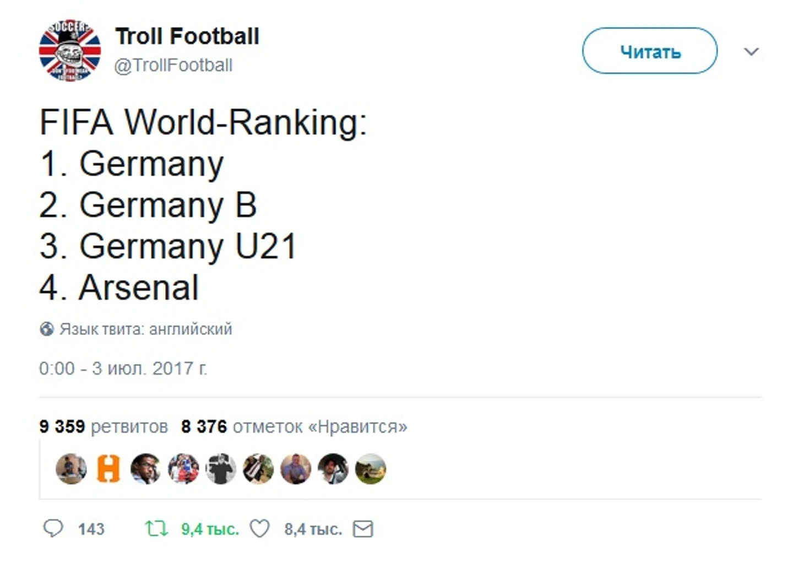804x563 pixels.
Task: Click the first liker avatar thumbnail
Action: pos(71,469)
